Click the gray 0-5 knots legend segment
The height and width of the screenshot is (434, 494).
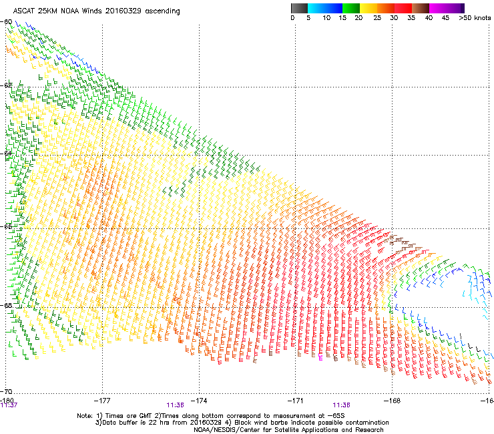pos(299,8)
